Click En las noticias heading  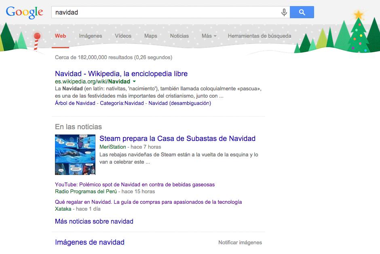pos(78,127)
